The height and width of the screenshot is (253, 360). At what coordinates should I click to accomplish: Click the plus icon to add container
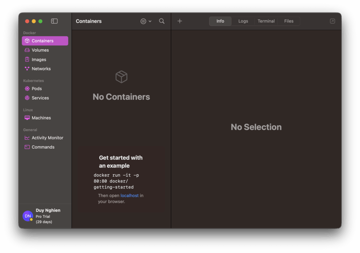(x=180, y=21)
